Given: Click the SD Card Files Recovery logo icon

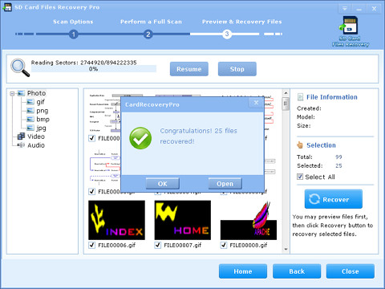Looking at the screenshot, I should (351, 31).
